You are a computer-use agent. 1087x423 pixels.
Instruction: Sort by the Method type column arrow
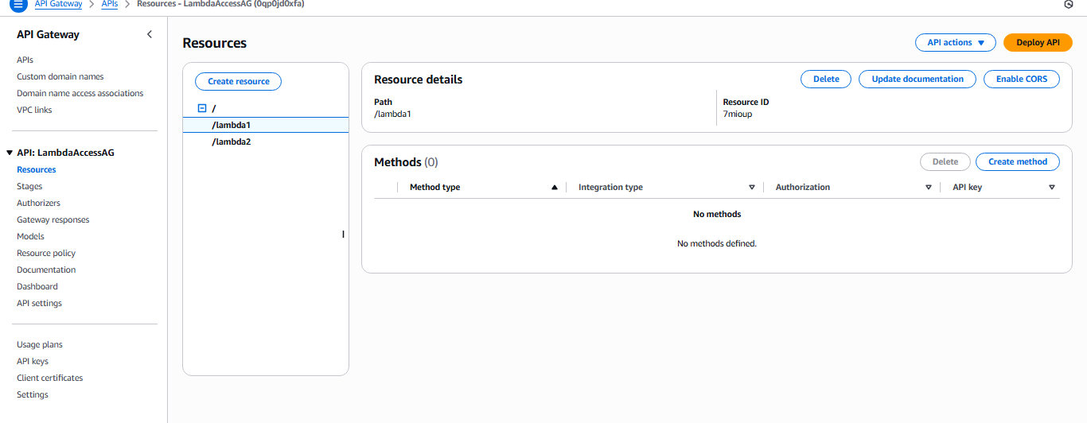coord(555,188)
